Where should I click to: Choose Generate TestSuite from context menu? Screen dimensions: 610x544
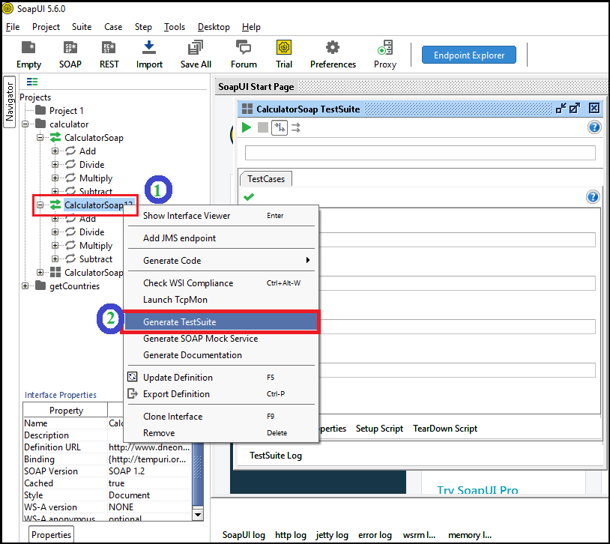point(221,321)
